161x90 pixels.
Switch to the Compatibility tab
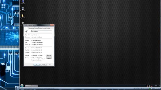pyautogui.click(x=31, y=28)
